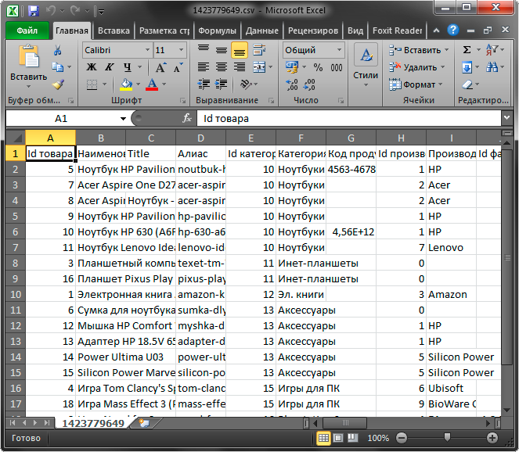
Task: Click the Формат cells button
Action: pyautogui.click(x=416, y=84)
